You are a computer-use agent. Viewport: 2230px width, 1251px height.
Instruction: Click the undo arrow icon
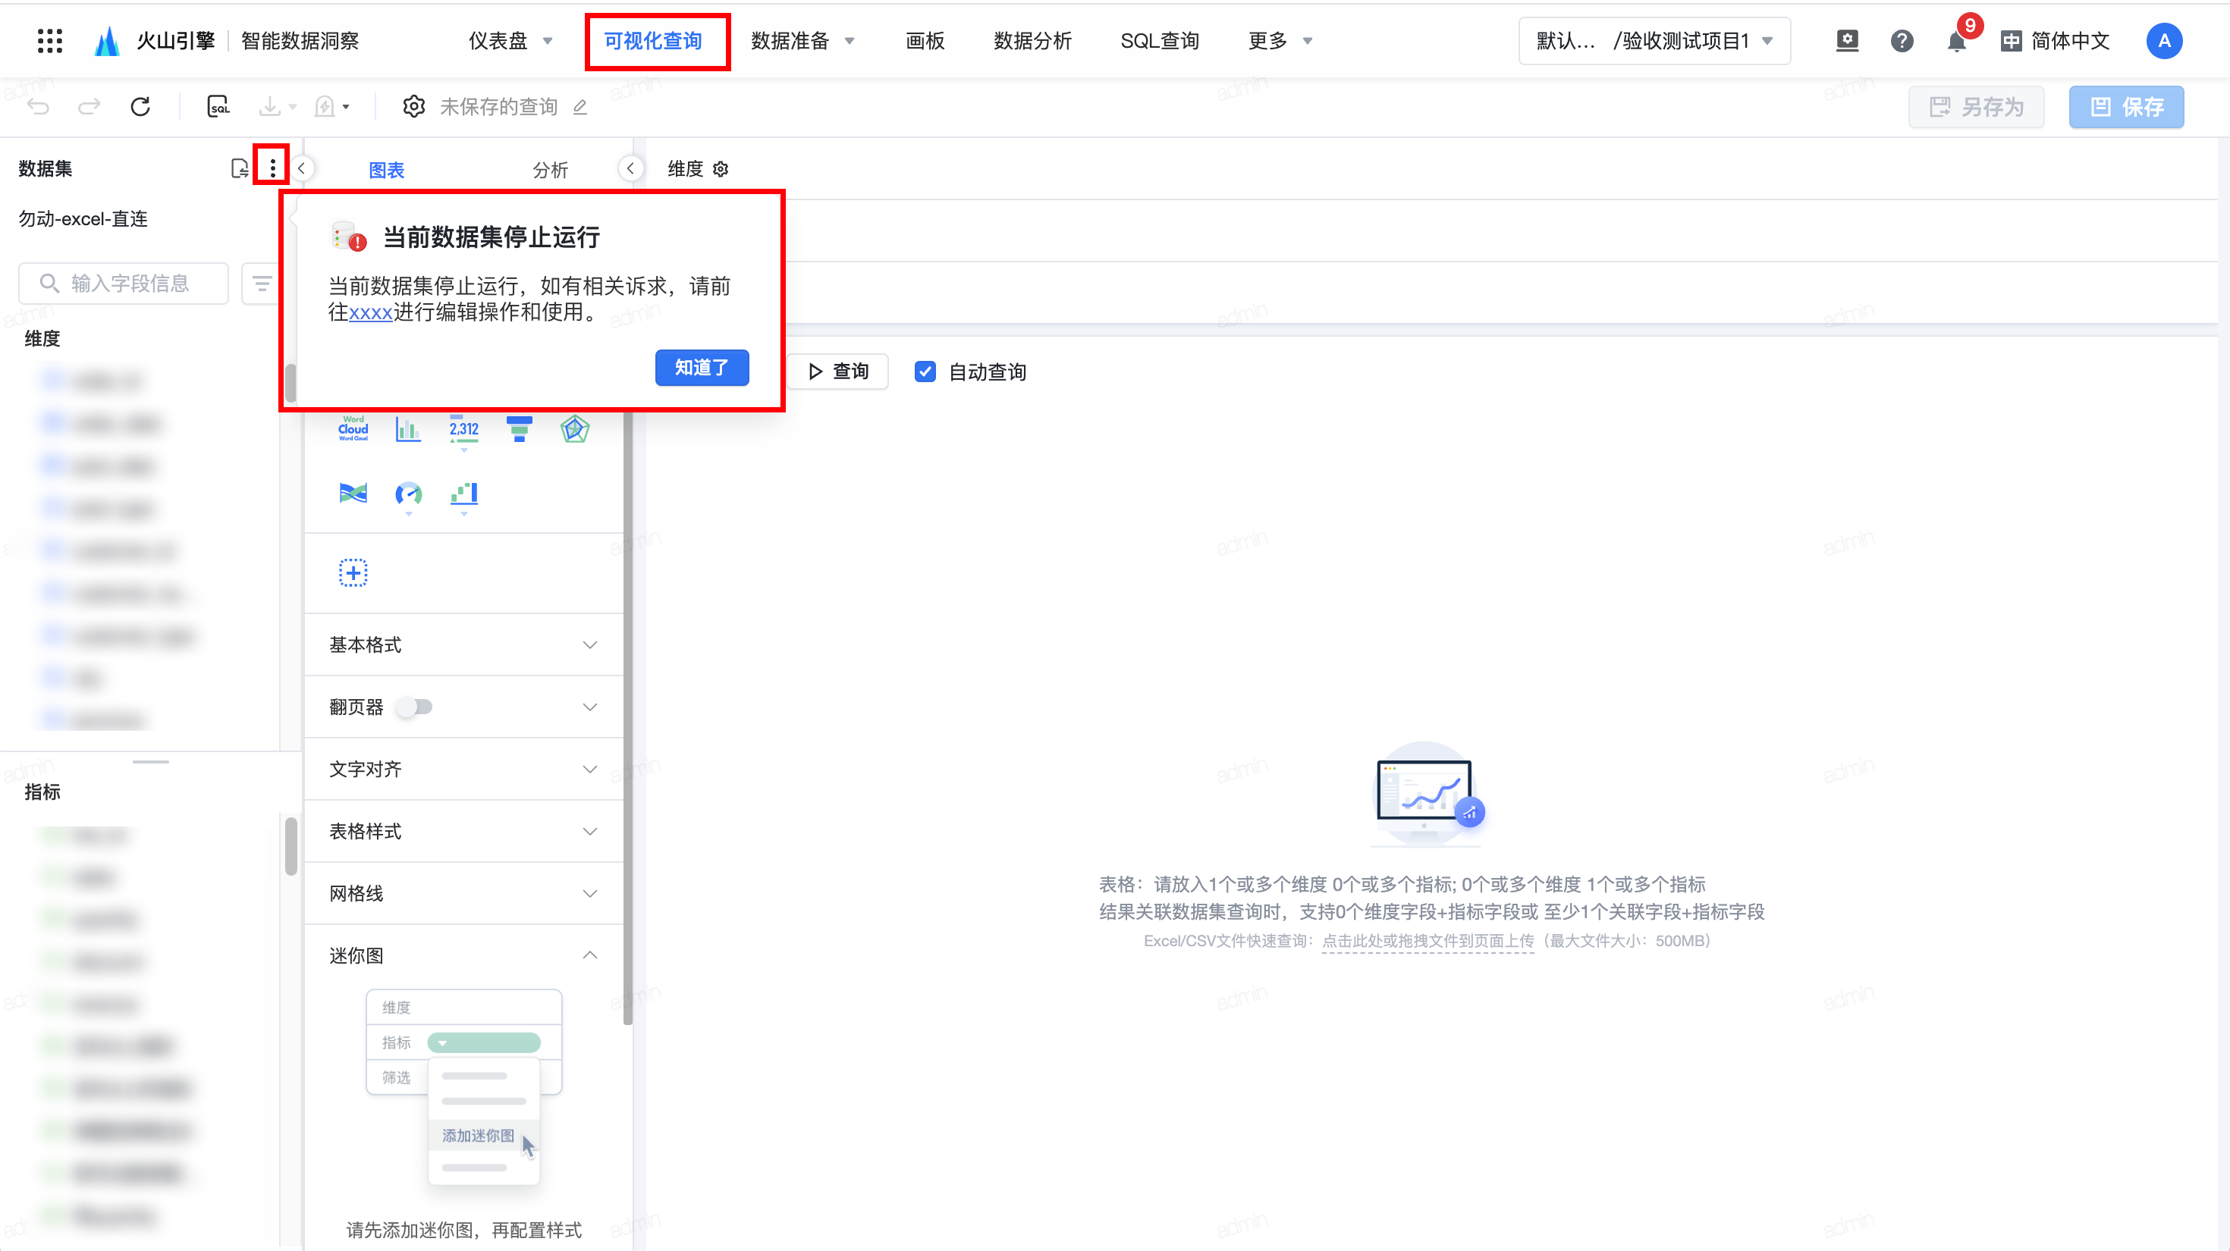point(39,106)
